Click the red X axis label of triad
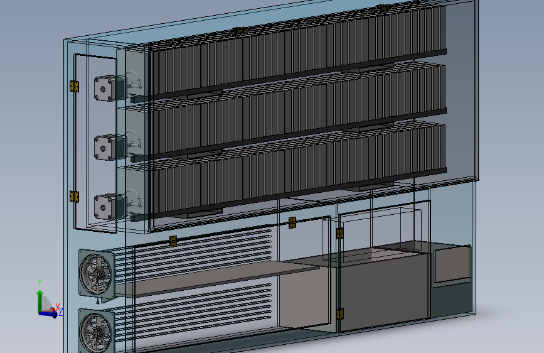The image size is (544, 353). 58,307
